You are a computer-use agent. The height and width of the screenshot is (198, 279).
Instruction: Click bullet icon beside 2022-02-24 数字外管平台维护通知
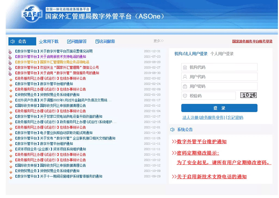(x=11, y=85)
